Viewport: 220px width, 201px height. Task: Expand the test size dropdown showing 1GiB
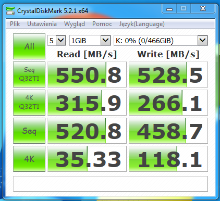tap(90, 41)
